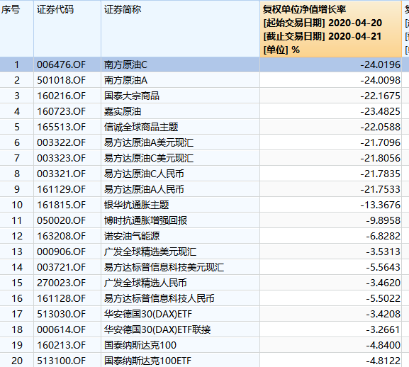The width and height of the screenshot is (409, 367).
Task: Click fund code 161815.OF
Action: pyautogui.click(x=61, y=205)
